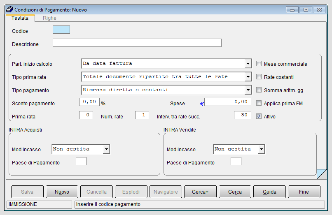Focus the Codice input field
Screen dimensions: 332x215
[x=61, y=30]
